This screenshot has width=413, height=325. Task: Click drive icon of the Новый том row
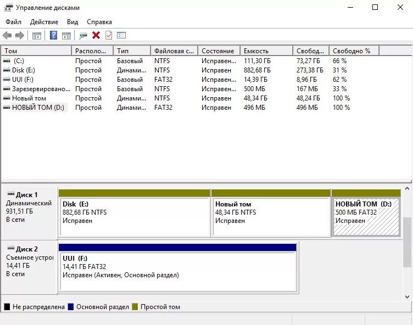point(7,98)
